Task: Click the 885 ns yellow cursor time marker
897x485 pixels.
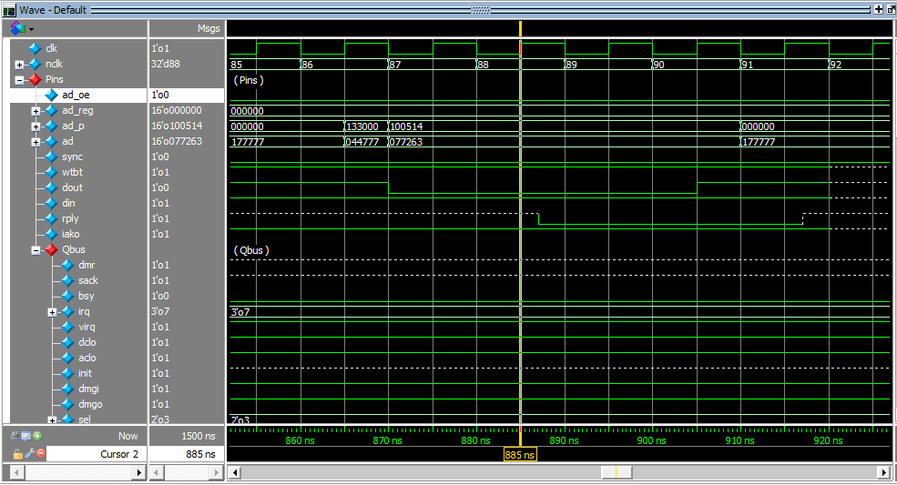Action: click(x=519, y=454)
